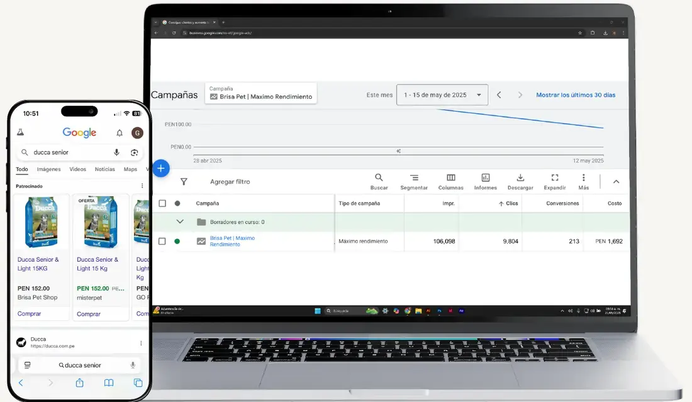Click Mostrar los últimos 30 días link
692x402 pixels.
(576, 95)
